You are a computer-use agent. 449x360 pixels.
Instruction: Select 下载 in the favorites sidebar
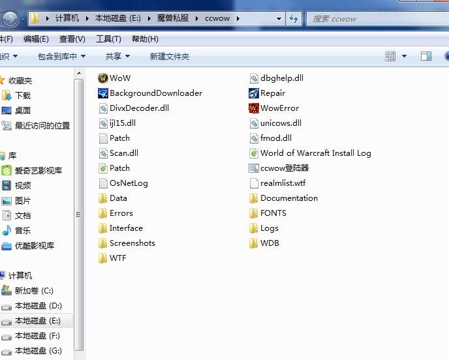click(23, 96)
